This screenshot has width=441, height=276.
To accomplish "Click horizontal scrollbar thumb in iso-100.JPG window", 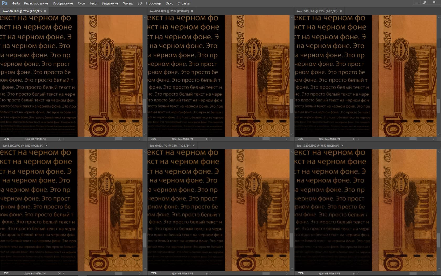I will (x=119, y=139).
